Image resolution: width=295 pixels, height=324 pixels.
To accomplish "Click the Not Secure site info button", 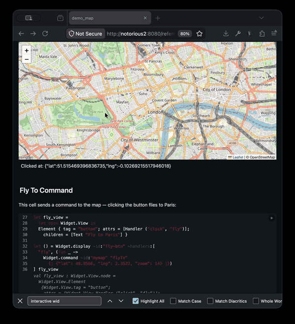I will tap(86, 33).
